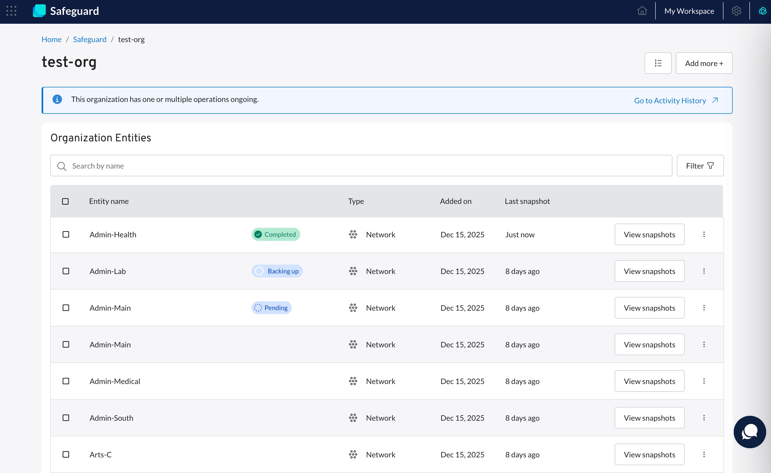The height and width of the screenshot is (473, 771).
Task: Select all entities with header checkbox
Action: (x=65, y=201)
